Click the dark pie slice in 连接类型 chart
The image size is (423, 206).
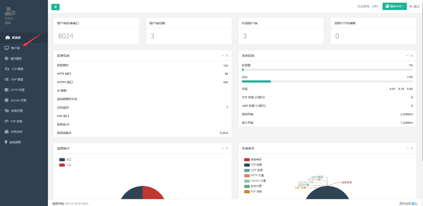tap(328, 193)
